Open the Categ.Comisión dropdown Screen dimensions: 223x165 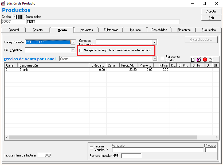tap(73, 42)
